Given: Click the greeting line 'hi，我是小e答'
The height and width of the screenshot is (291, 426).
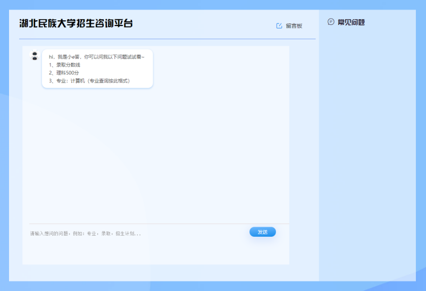Looking at the screenshot, I should click(x=96, y=56).
